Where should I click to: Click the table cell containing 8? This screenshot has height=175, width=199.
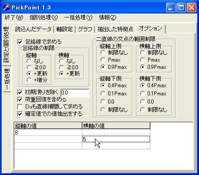tap(48, 133)
